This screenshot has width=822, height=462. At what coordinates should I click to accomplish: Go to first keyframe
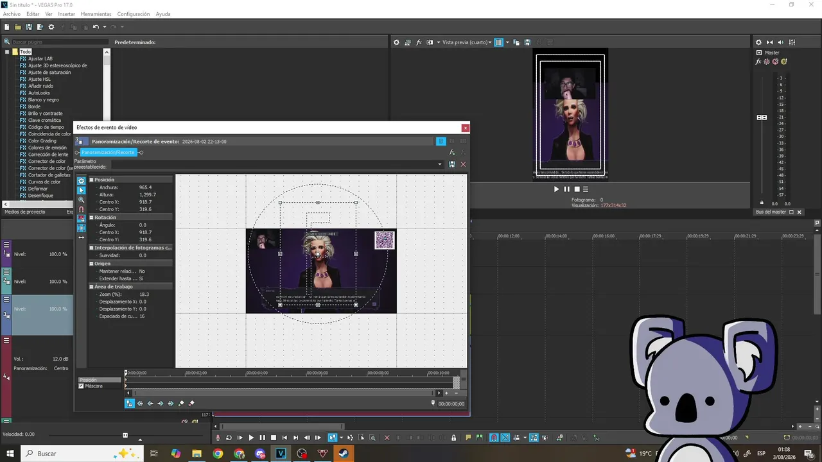click(x=140, y=404)
